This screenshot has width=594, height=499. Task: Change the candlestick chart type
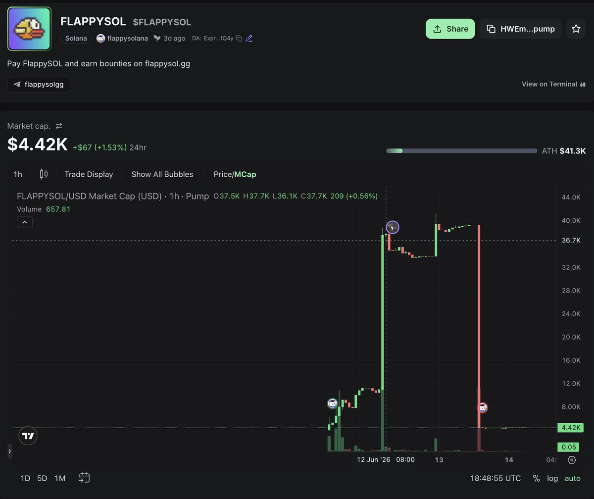pyautogui.click(x=44, y=174)
